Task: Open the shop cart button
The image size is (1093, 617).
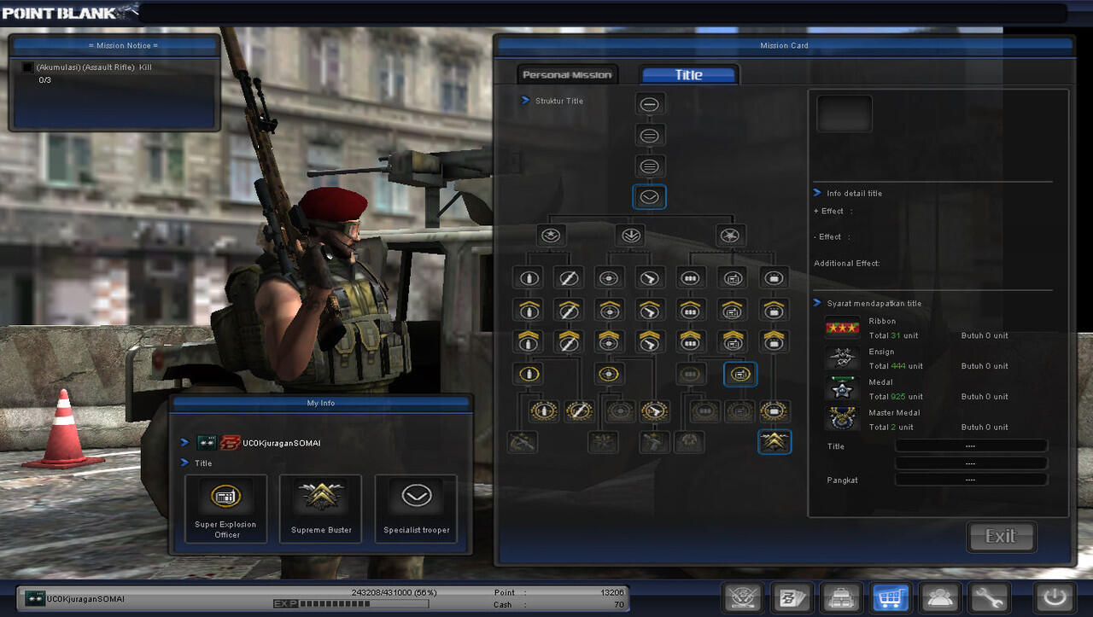Action: coord(891,599)
